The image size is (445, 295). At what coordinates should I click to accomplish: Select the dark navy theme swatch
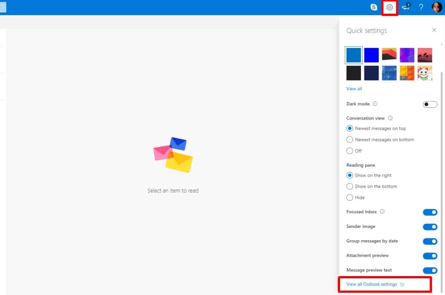coord(371,73)
